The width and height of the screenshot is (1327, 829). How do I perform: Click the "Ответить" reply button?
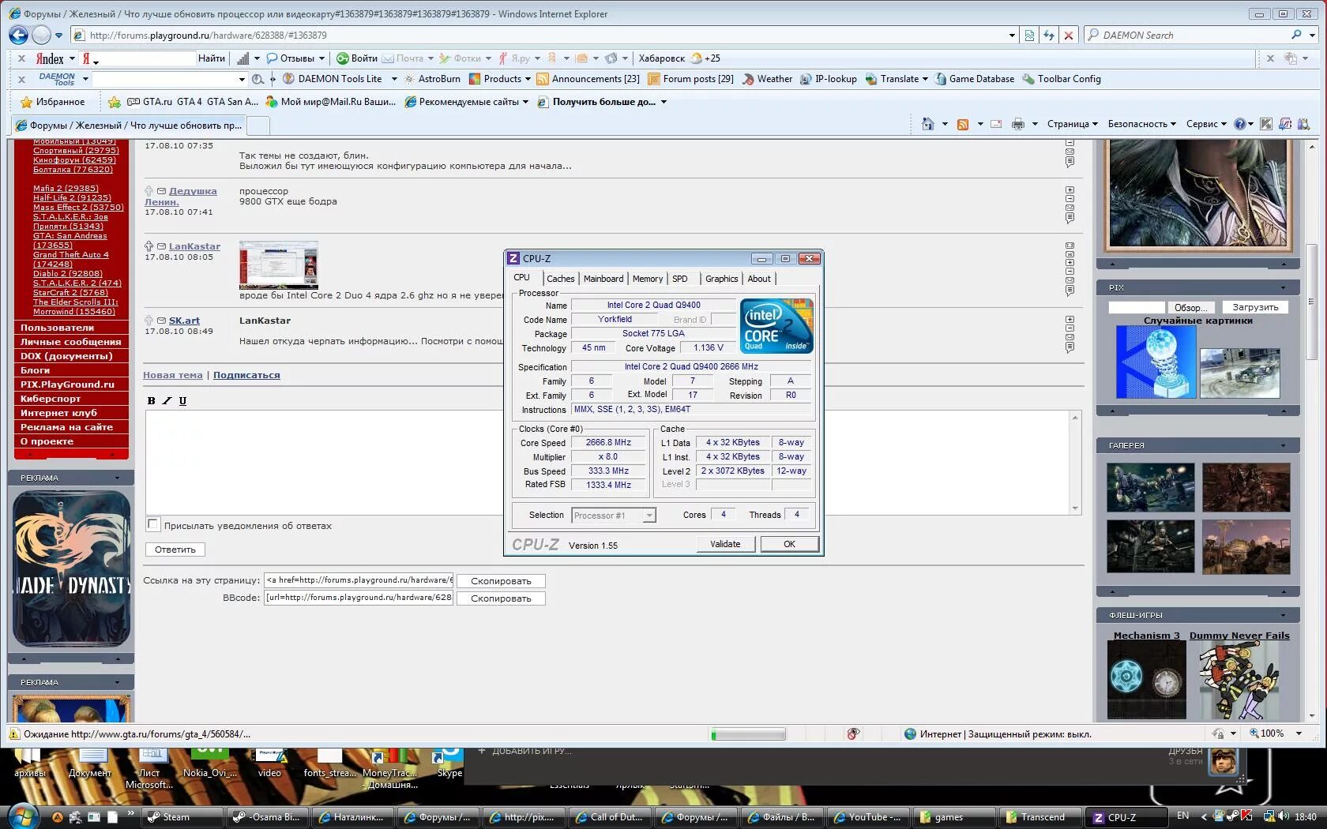point(175,550)
